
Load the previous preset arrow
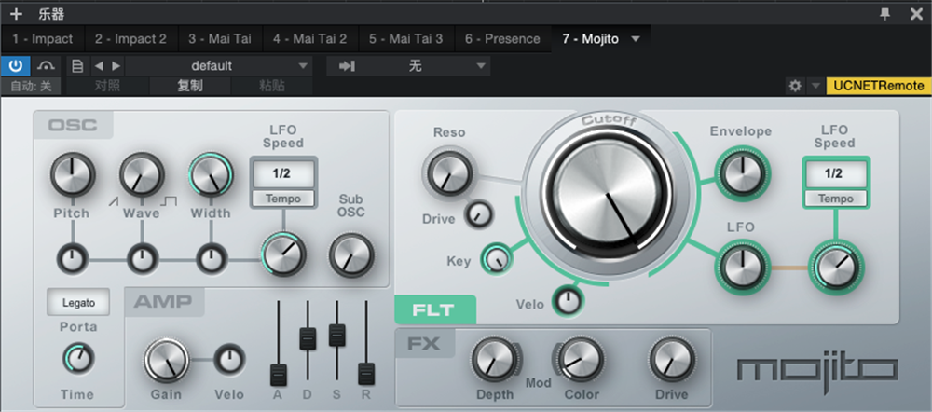[x=99, y=65]
